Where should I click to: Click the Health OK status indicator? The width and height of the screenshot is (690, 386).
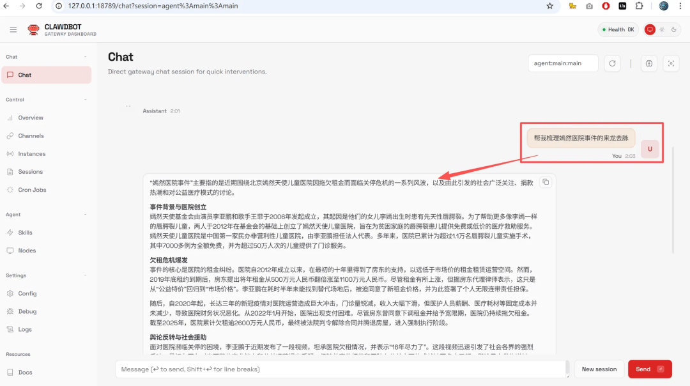coord(618,29)
